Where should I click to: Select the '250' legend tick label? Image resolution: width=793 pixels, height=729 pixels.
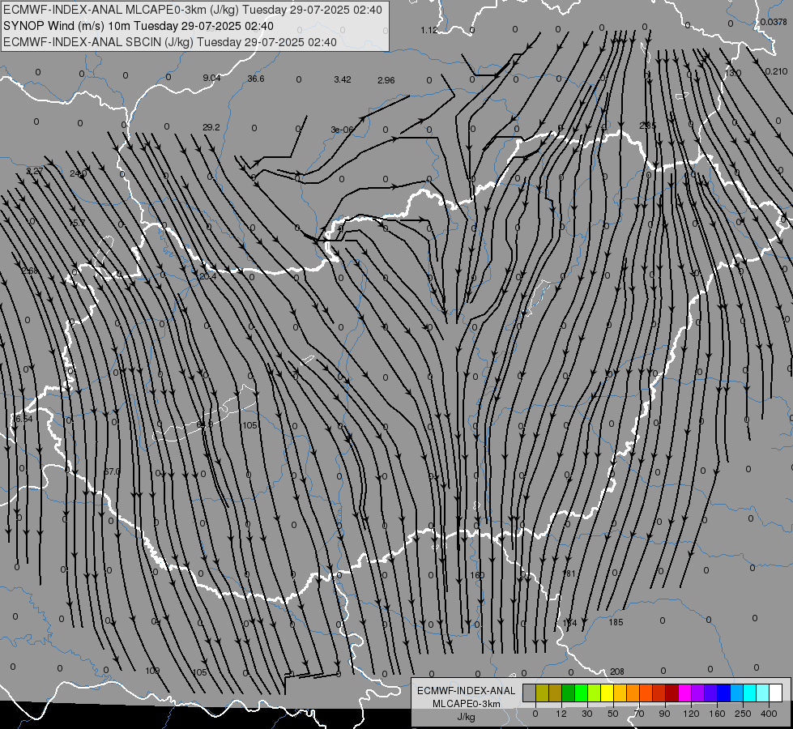(743, 714)
